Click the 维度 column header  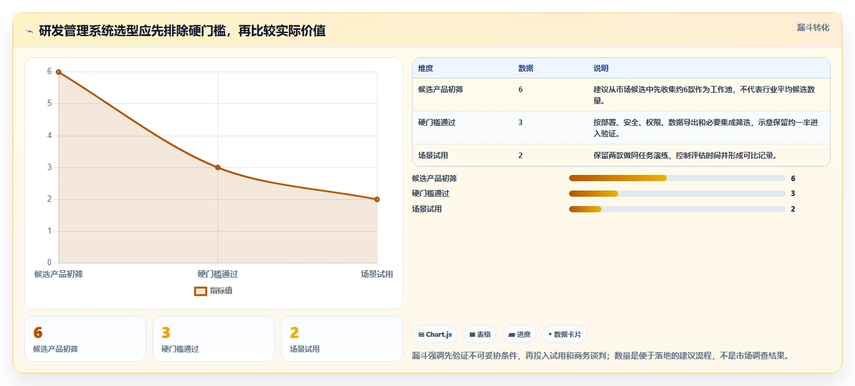click(x=426, y=68)
